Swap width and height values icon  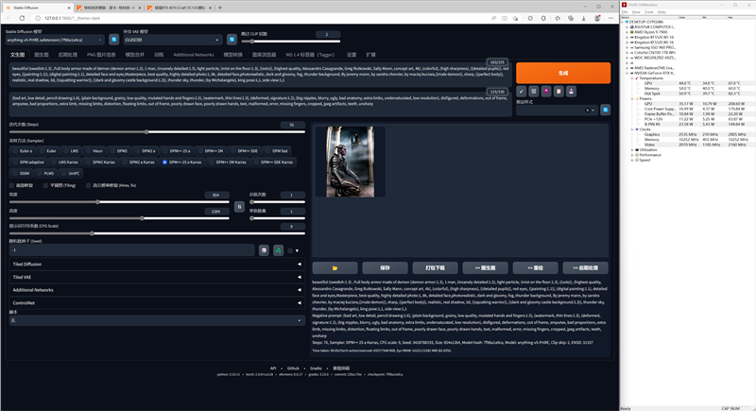[x=239, y=207]
